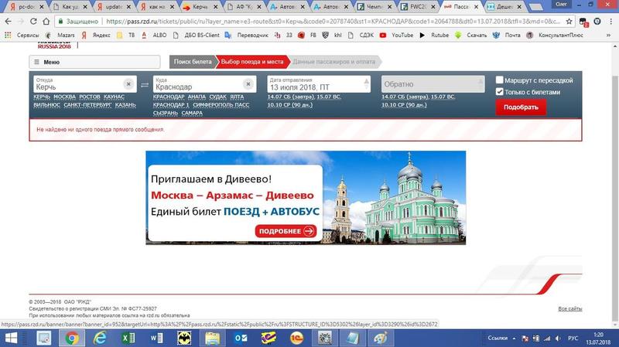Select 10.10 СР (90 дн.) departure date
This screenshot has width=619, height=347.
(289, 105)
